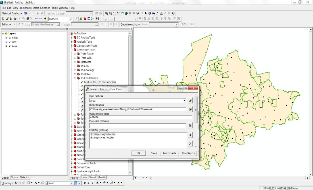
Task: Select the Zoom In tool
Action: point(107,13)
